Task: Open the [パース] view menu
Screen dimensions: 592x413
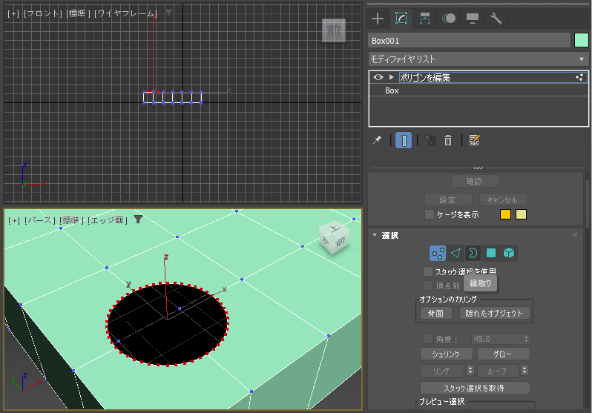Action: (39, 220)
